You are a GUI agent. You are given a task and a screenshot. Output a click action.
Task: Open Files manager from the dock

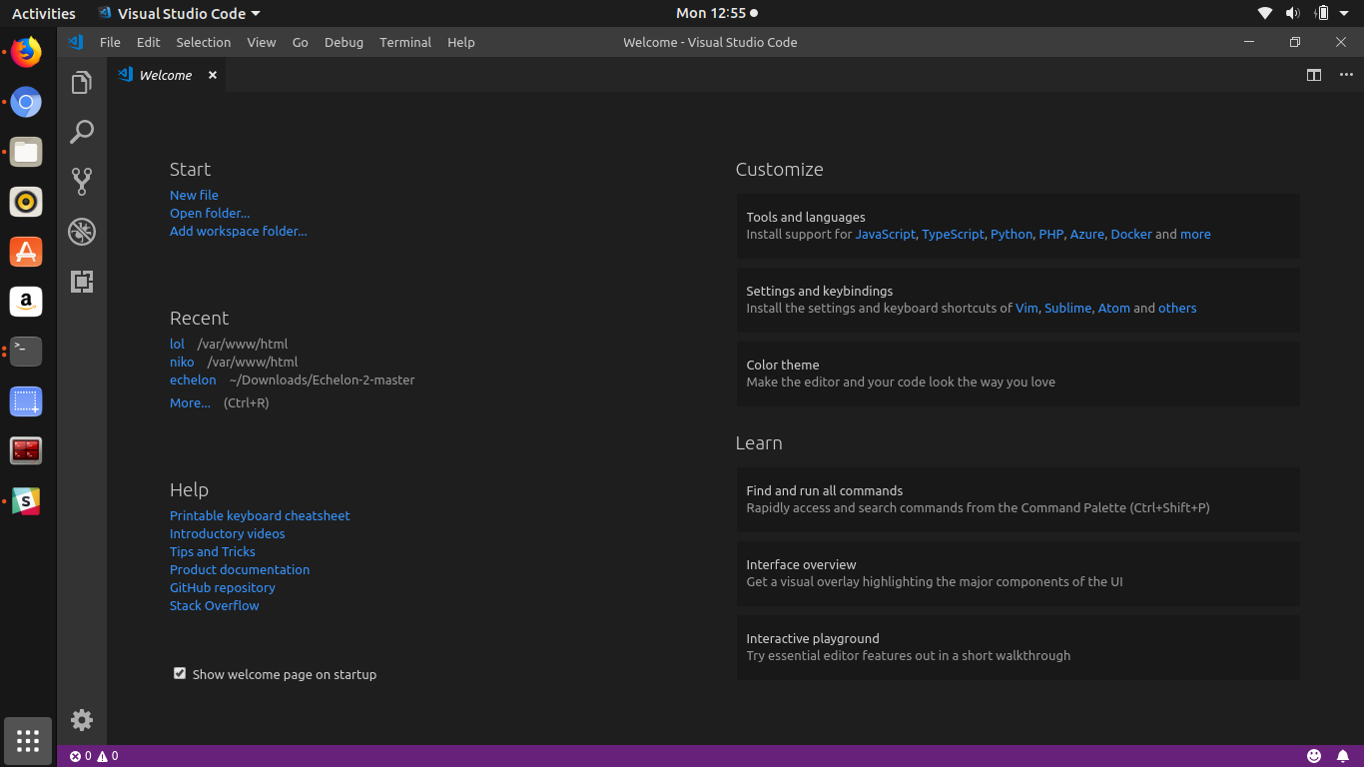pos(26,152)
